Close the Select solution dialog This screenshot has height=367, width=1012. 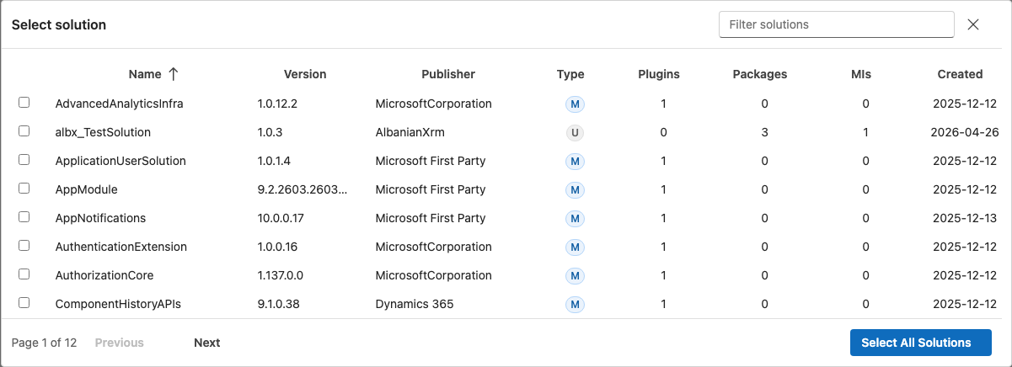(x=973, y=24)
